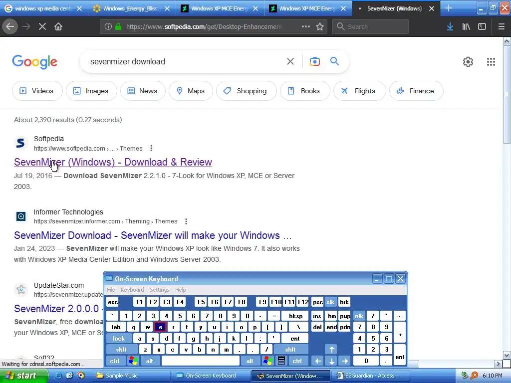Open SevenMizer (Windows) Download & Review link

click(x=113, y=162)
